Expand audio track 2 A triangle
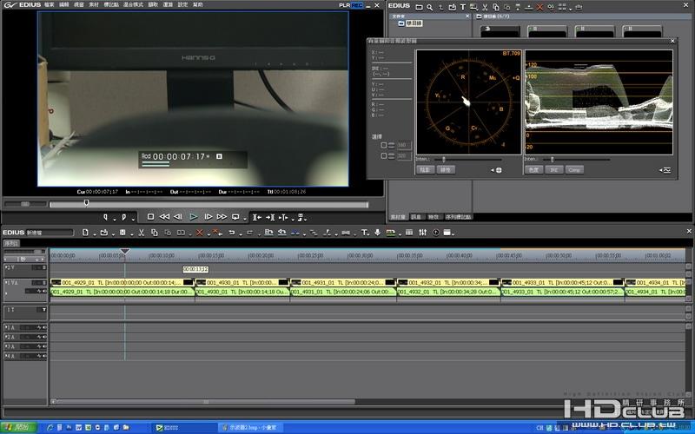This screenshot has height=434, width=695. point(6,337)
